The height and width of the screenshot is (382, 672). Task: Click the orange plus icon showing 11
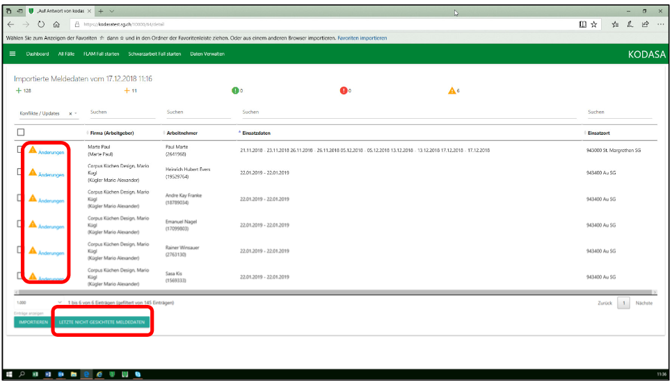pyautogui.click(x=127, y=91)
